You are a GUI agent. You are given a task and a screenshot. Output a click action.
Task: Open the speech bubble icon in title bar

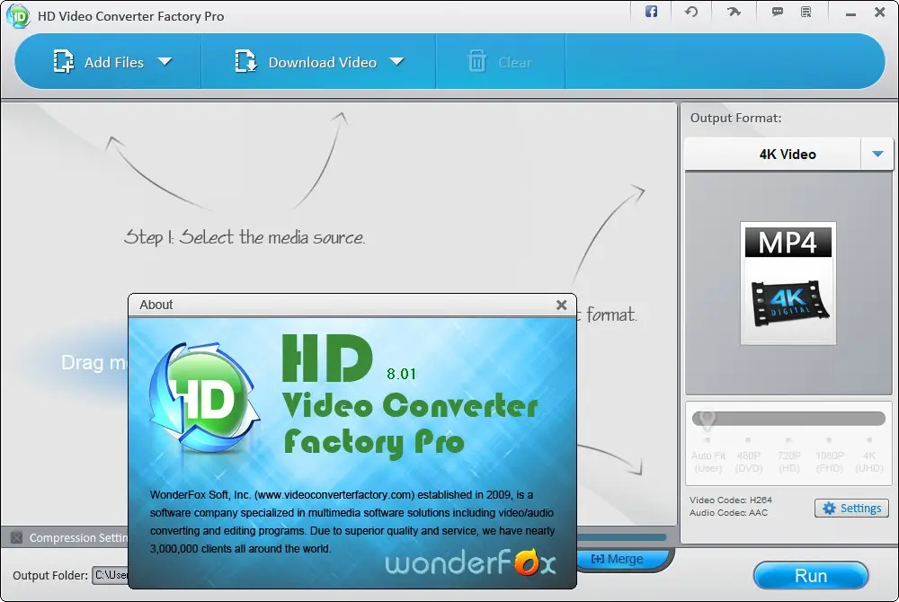pos(778,12)
